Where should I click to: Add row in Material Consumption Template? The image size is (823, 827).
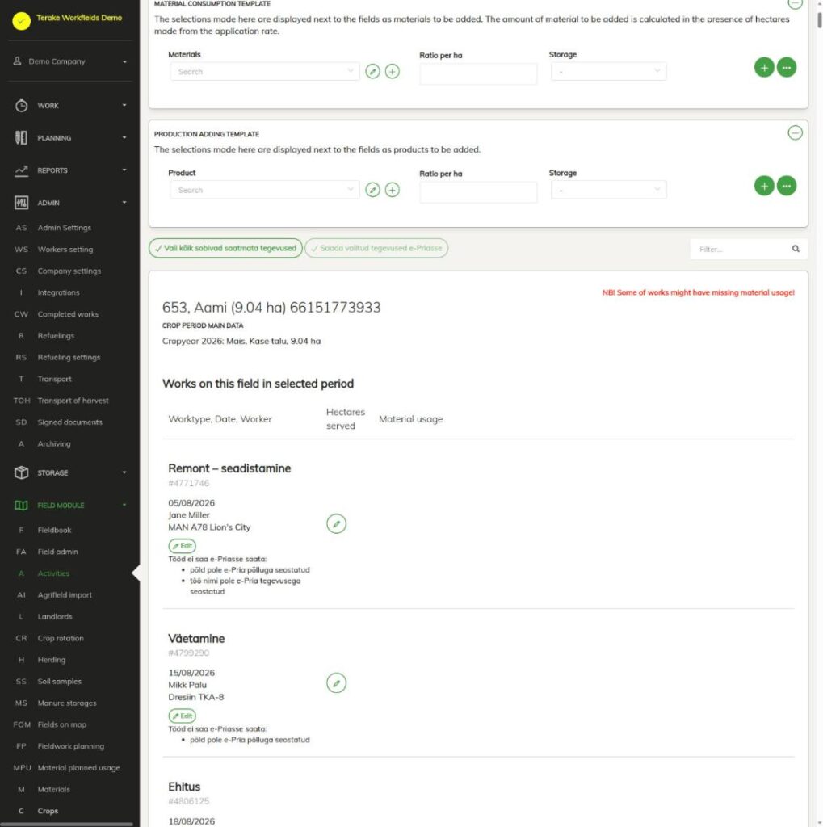(x=764, y=68)
